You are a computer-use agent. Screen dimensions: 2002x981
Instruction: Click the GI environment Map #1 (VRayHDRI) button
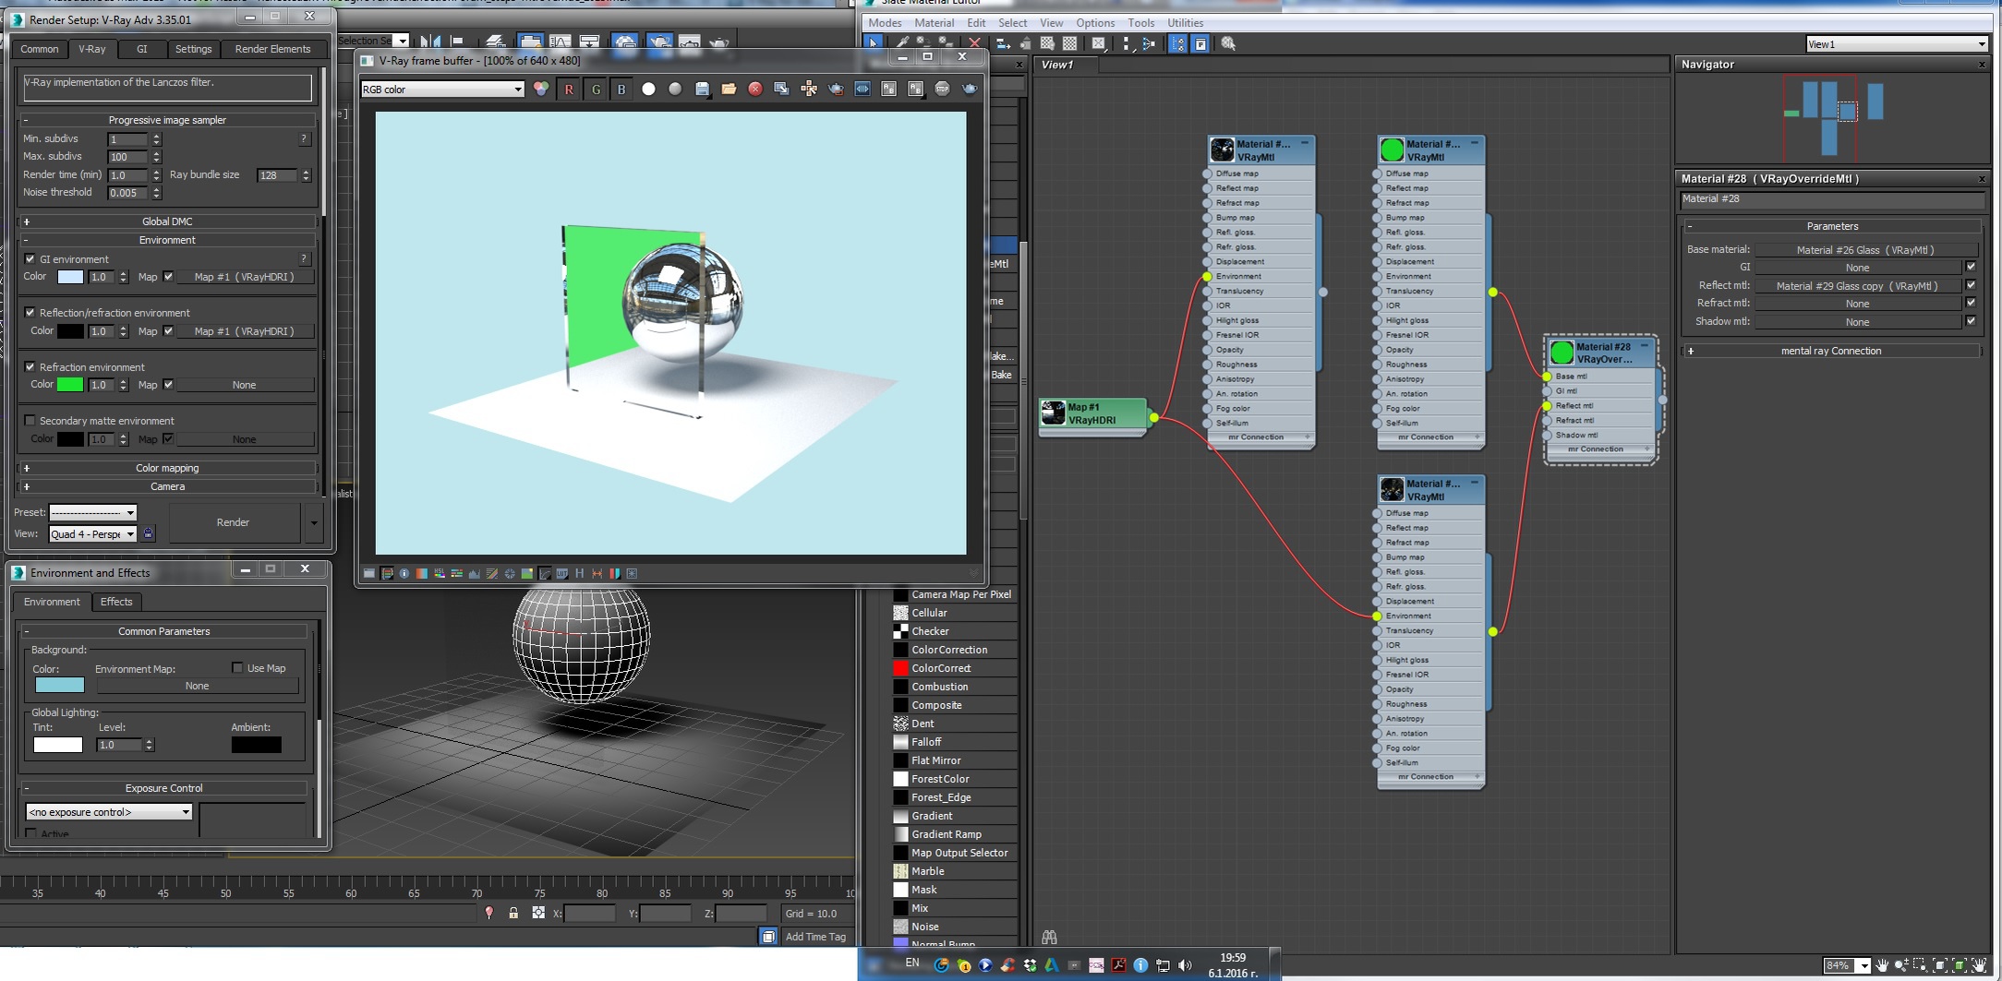(x=245, y=277)
